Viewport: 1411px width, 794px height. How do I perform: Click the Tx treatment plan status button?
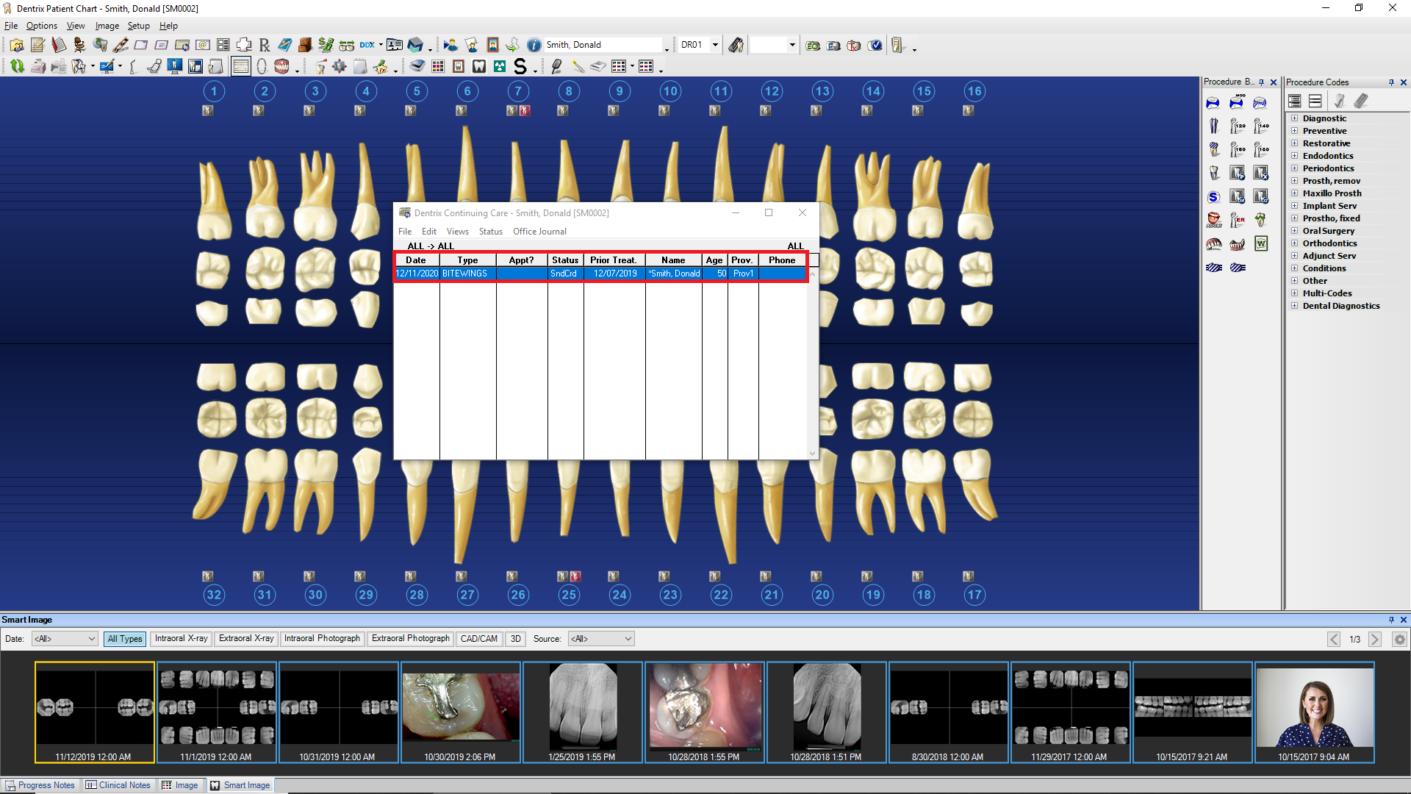[854, 45]
